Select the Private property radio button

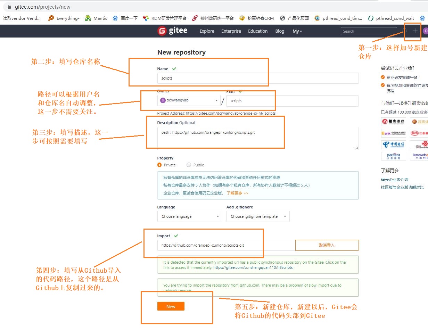coord(159,165)
